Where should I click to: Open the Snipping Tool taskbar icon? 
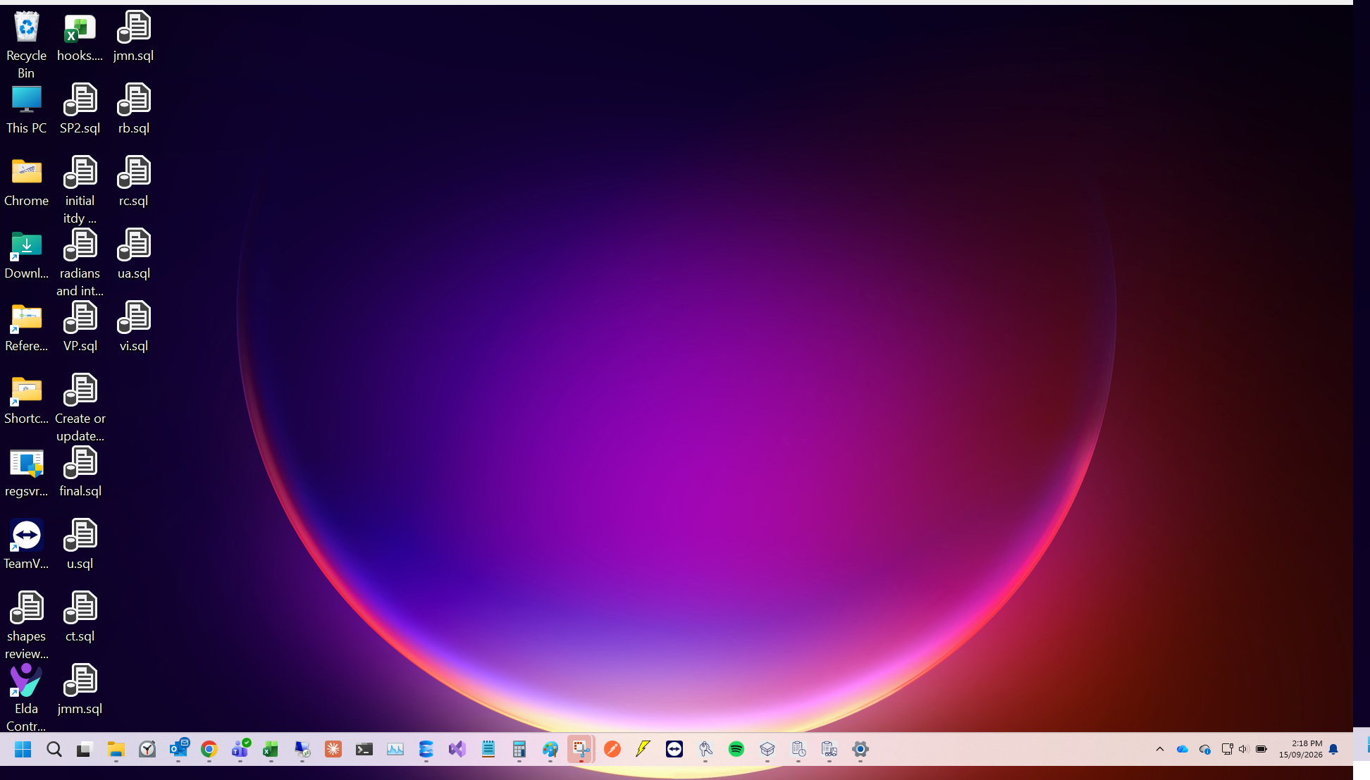[x=581, y=749]
